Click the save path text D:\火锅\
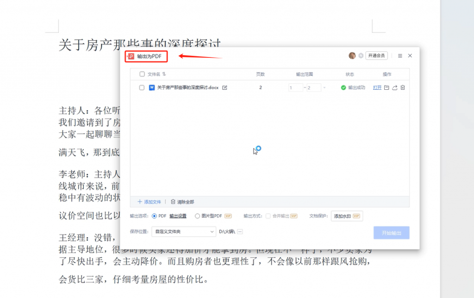Image resolution: width=474 pixels, height=298 pixels. (227, 232)
